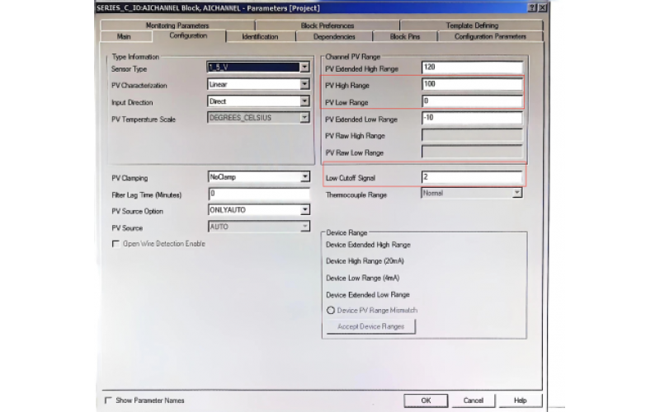Switch to the Block Pins tab
Image resolution: width=660 pixels, height=412 pixels.
coord(404,36)
